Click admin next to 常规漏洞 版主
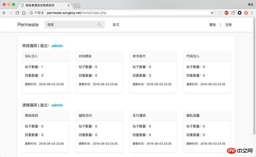The width and height of the screenshot is (256, 157). 57,46
